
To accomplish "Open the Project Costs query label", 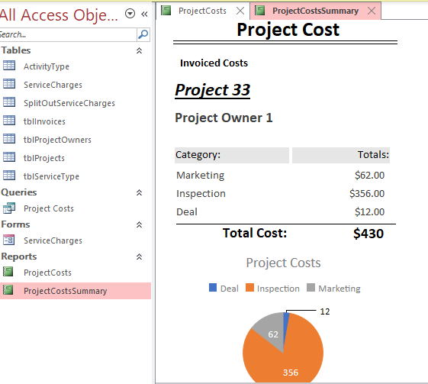I will [x=49, y=208].
